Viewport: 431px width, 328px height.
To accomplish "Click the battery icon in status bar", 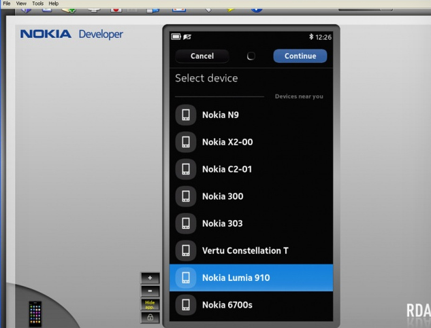I will (176, 37).
